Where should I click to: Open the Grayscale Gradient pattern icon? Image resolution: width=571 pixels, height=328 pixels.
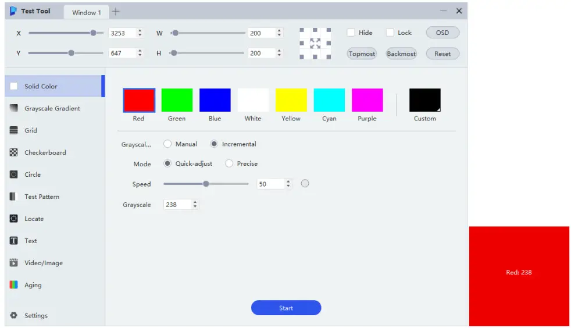(14, 108)
